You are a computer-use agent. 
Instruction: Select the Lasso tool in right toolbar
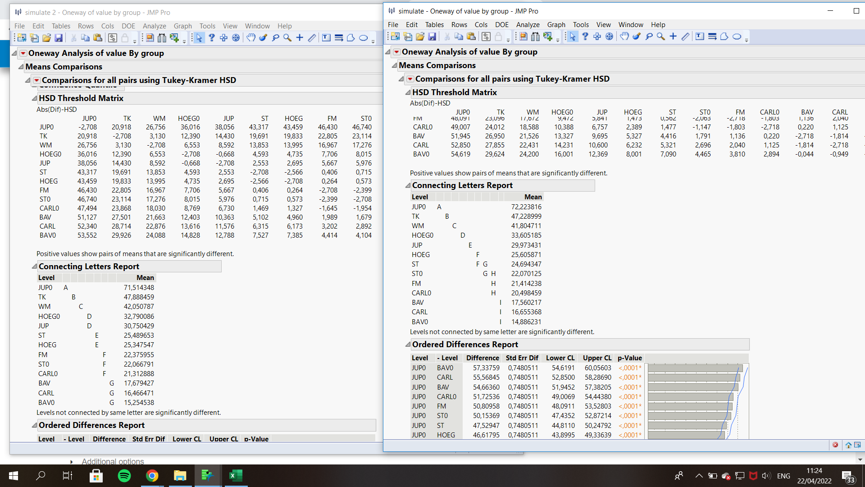(649, 37)
